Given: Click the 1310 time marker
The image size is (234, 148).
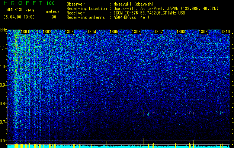Looking at the screenshot, I should tap(225, 32).
